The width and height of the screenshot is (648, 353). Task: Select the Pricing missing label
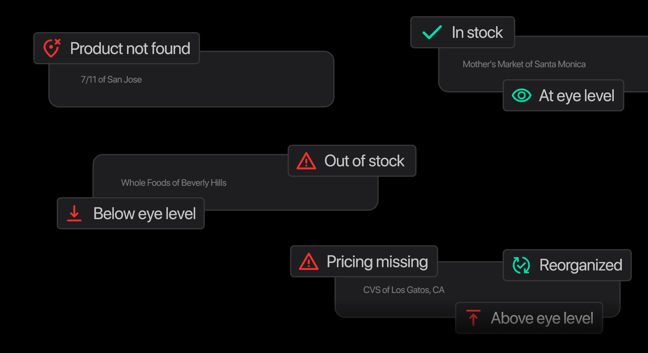pos(377,262)
